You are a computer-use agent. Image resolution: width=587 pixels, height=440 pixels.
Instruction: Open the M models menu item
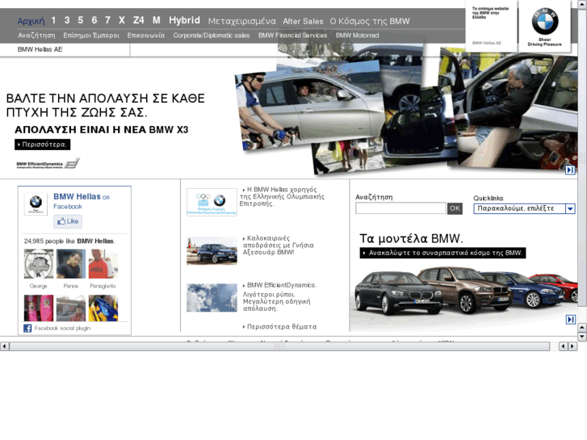coord(157,20)
